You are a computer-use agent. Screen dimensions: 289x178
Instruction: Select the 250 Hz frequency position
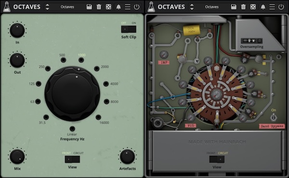click(48, 69)
